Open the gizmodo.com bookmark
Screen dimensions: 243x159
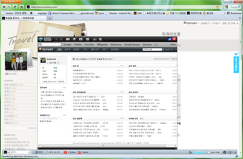[x=85, y=13]
